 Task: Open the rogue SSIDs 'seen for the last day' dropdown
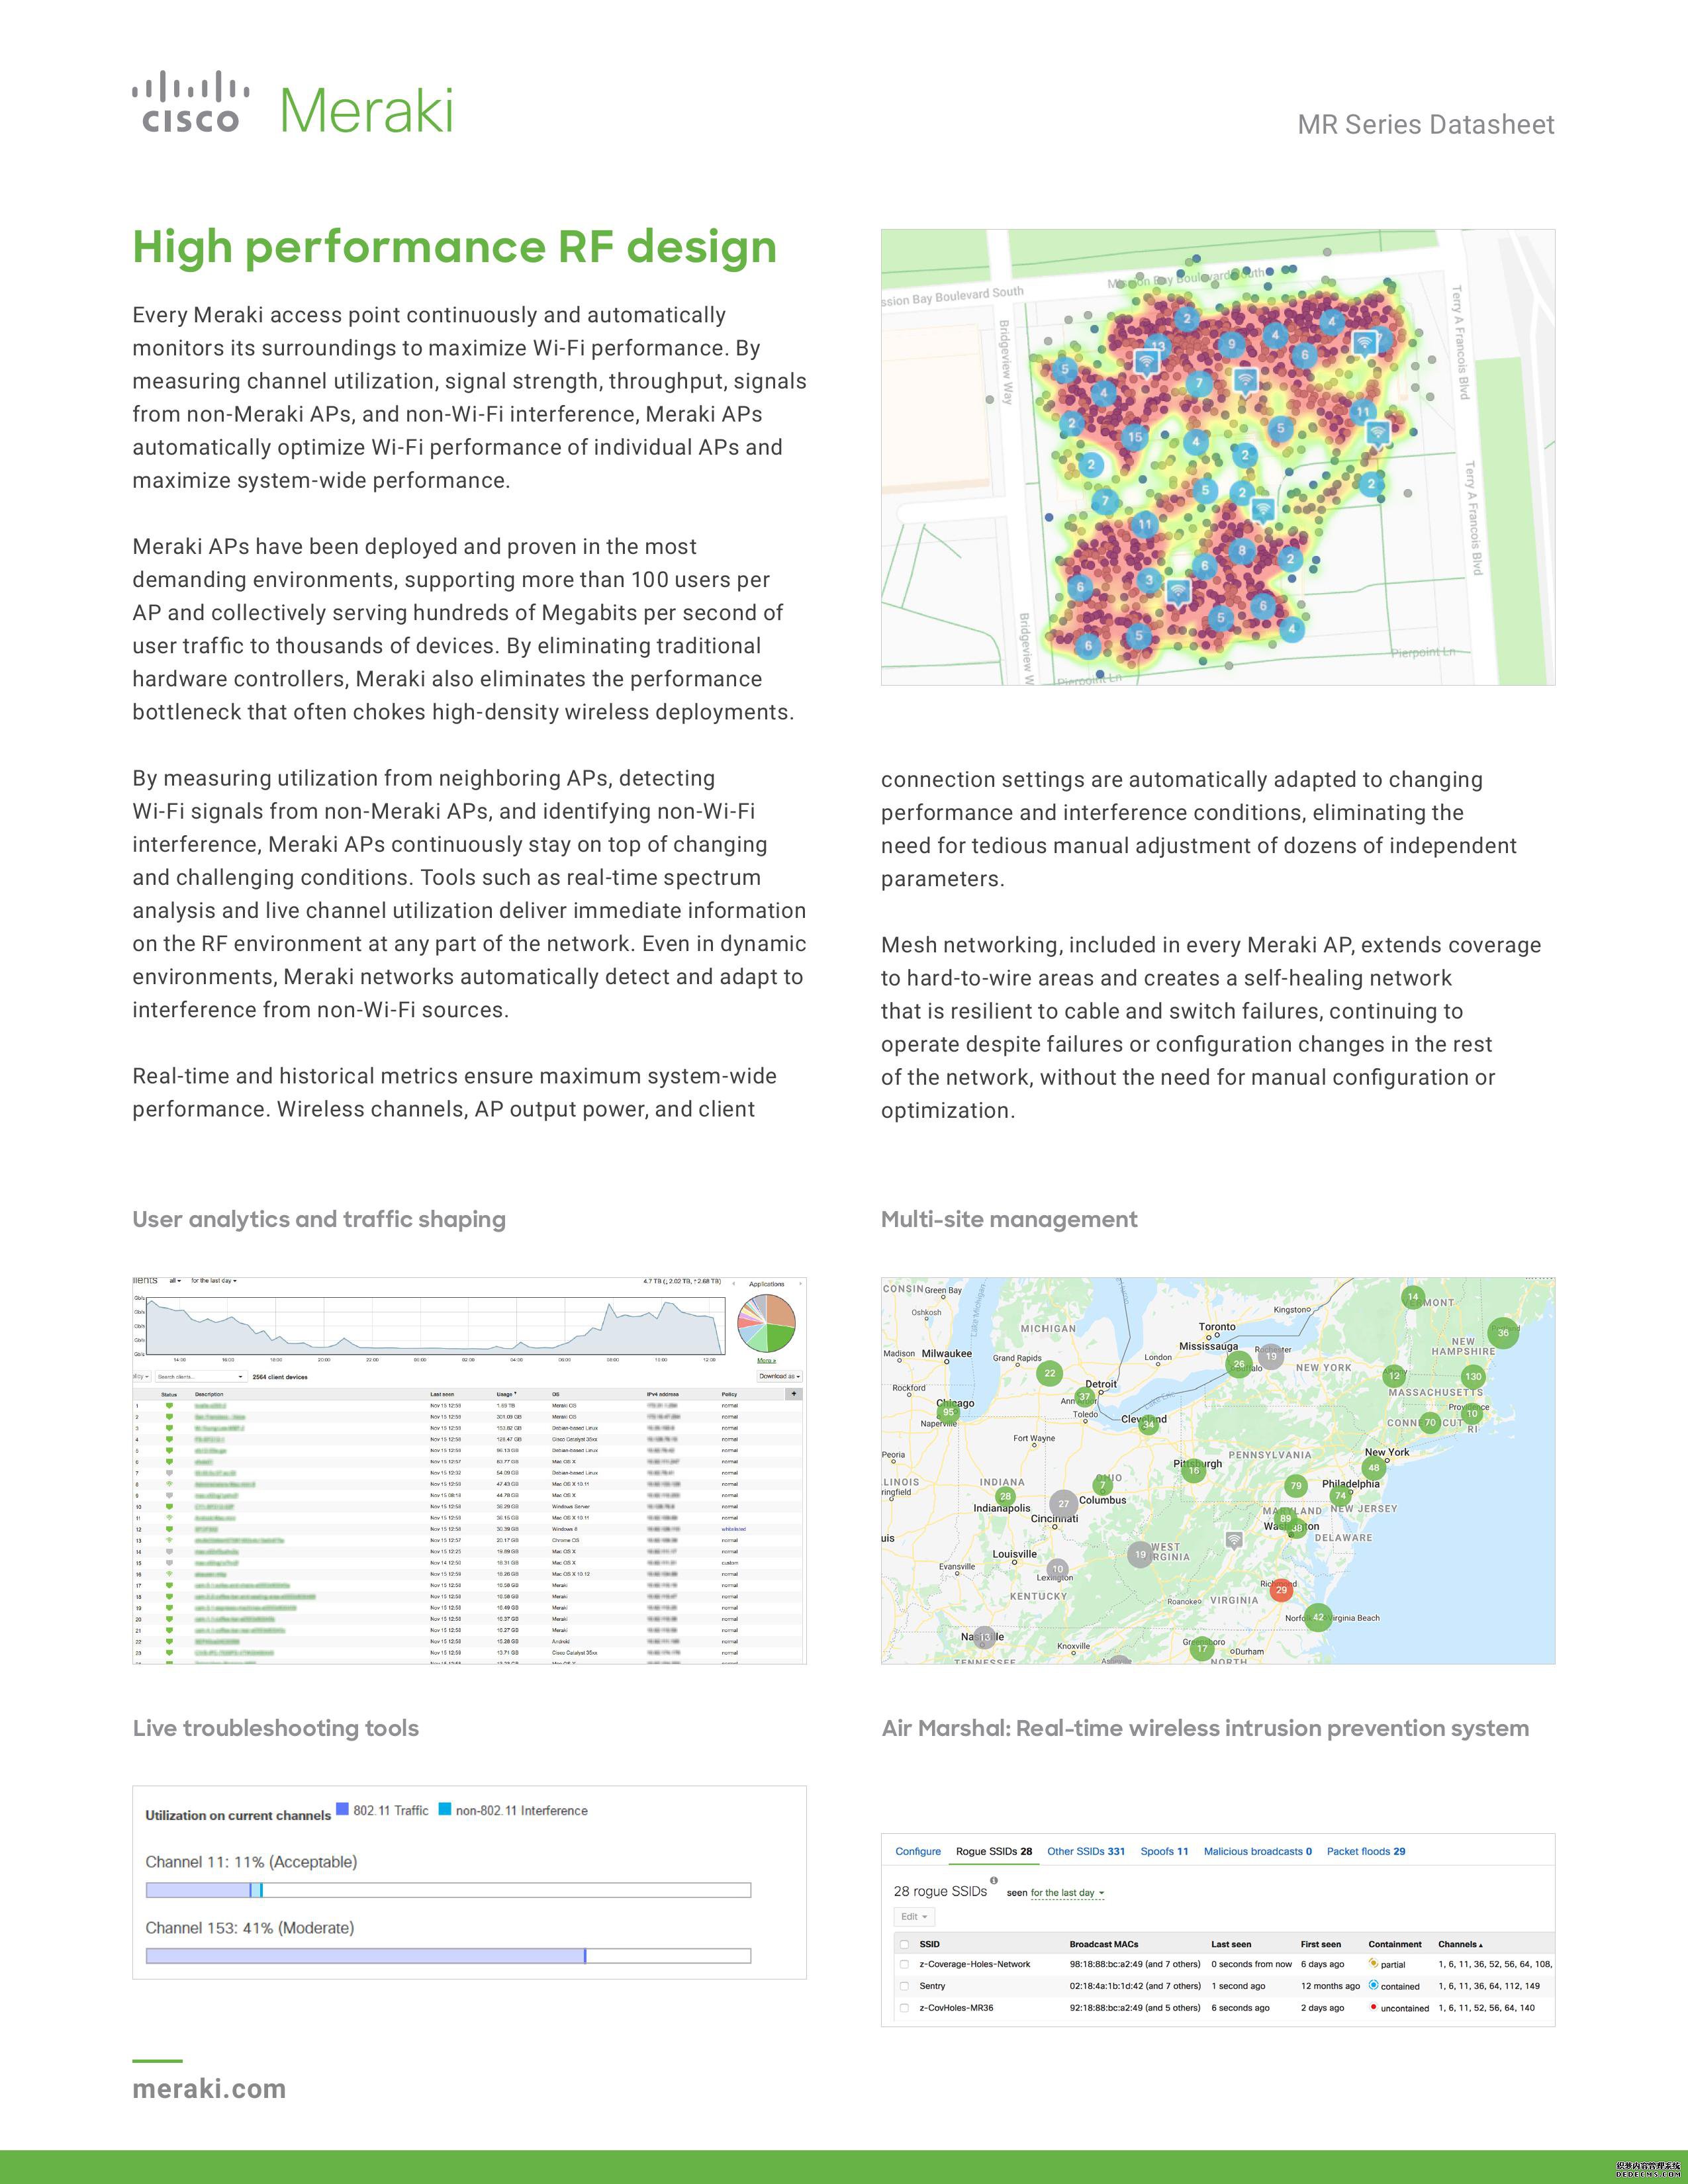[x=1067, y=1893]
